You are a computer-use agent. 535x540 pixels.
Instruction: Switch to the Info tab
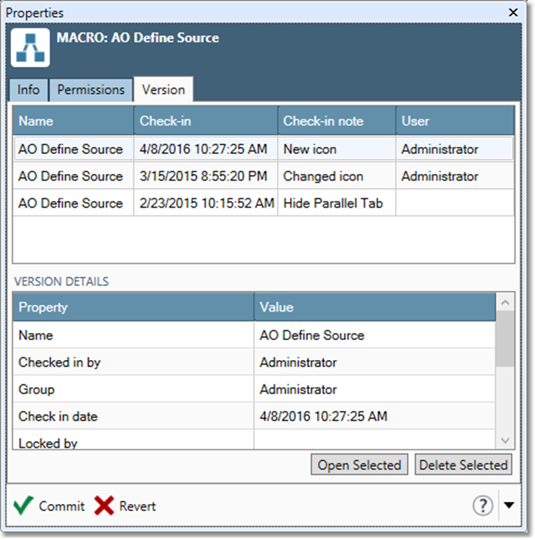coord(28,89)
